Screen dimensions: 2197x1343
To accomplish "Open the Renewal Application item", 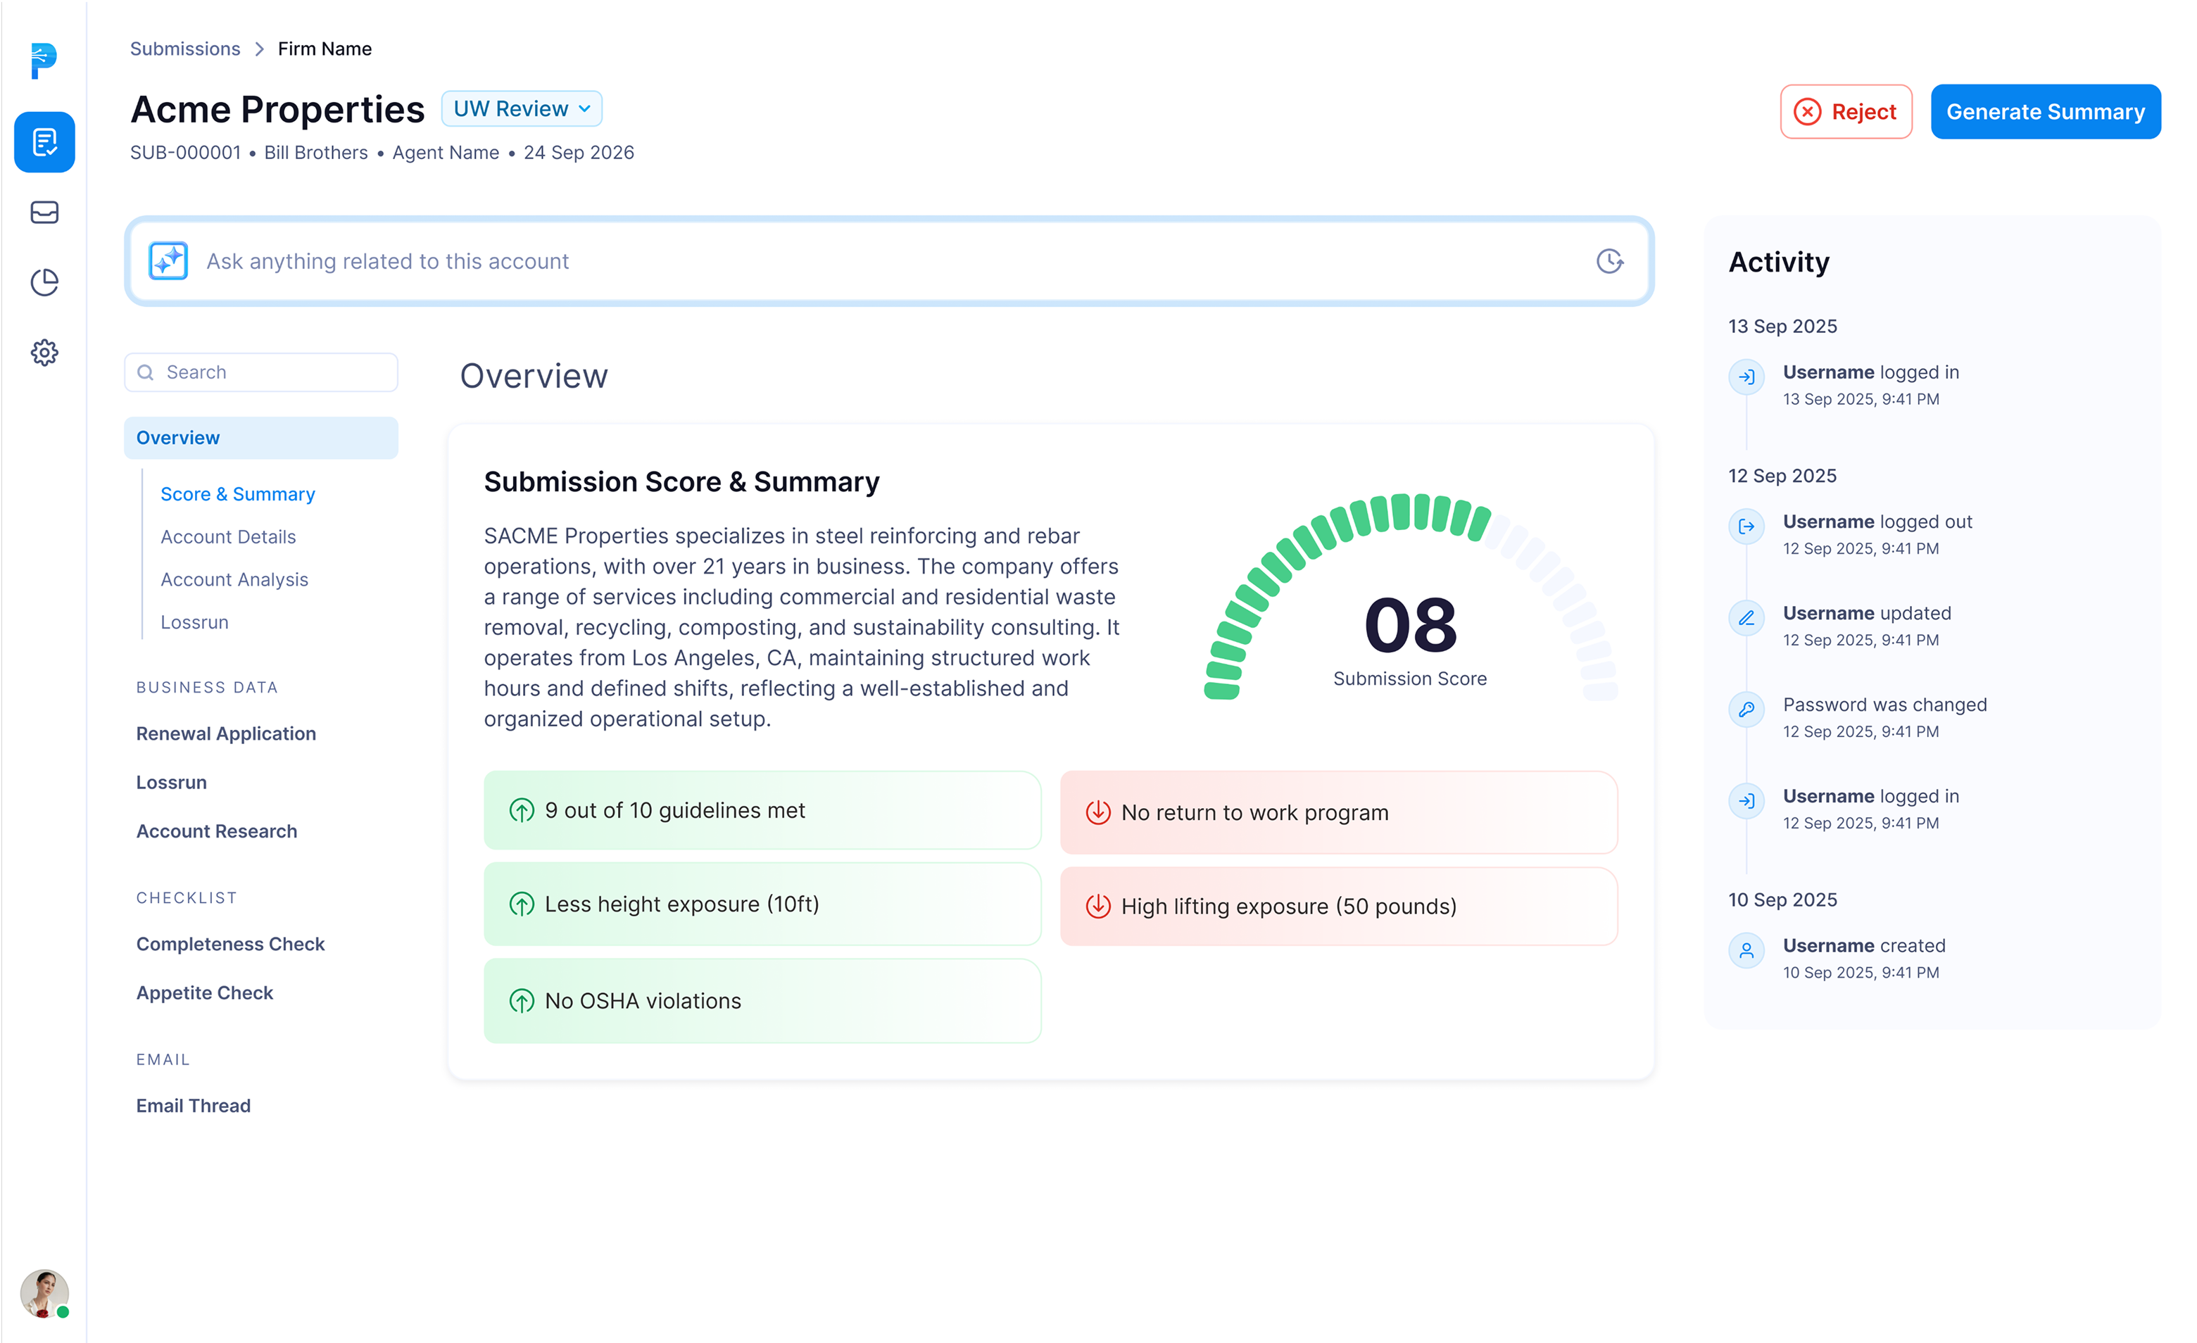I will tap(225, 734).
